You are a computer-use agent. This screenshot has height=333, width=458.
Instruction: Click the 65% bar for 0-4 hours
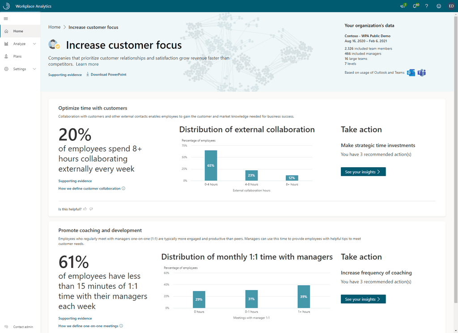211,165
